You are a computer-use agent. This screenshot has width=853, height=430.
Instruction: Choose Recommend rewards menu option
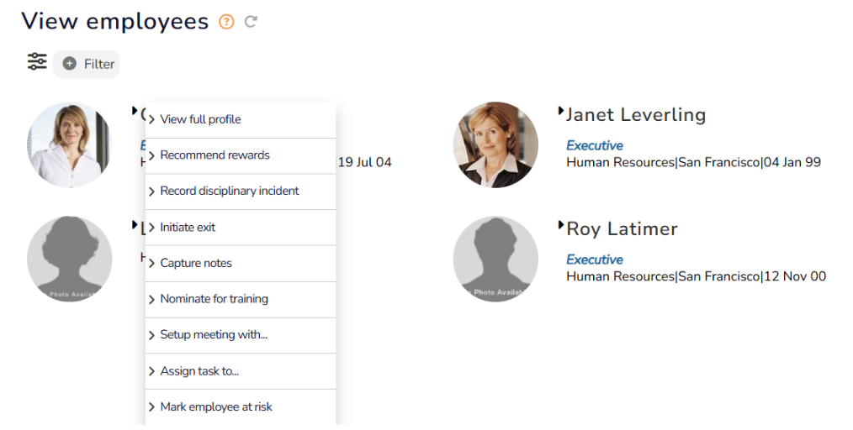click(215, 155)
